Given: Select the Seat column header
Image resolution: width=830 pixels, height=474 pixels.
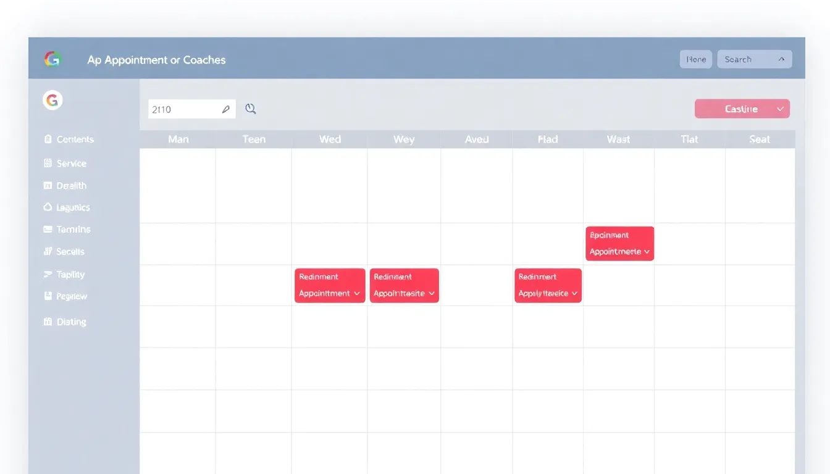Looking at the screenshot, I should click(759, 139).
